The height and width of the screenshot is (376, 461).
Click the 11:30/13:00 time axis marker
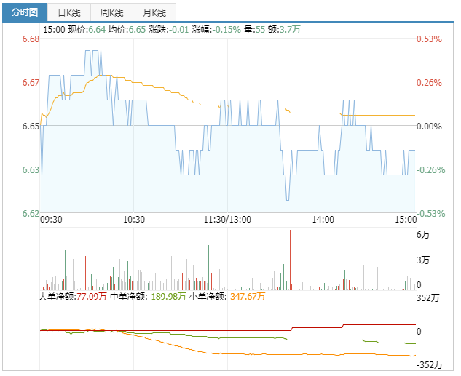pos(227,220)
